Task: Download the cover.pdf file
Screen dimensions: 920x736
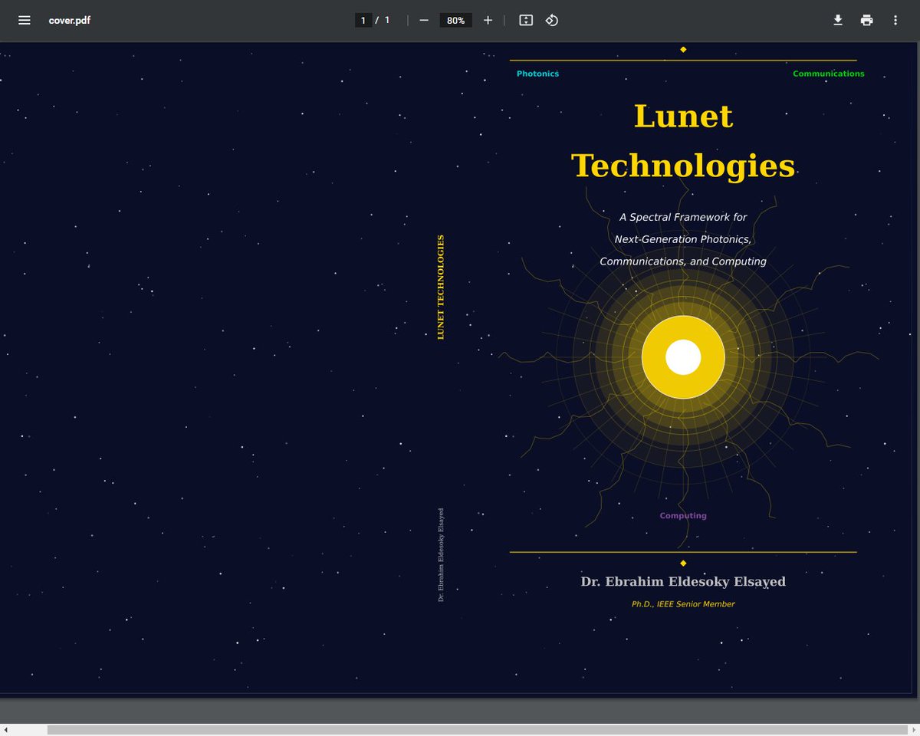Action: tap(838, 20)
